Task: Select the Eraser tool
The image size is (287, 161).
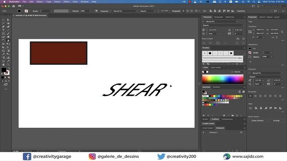Action: (x=8, y=37)
